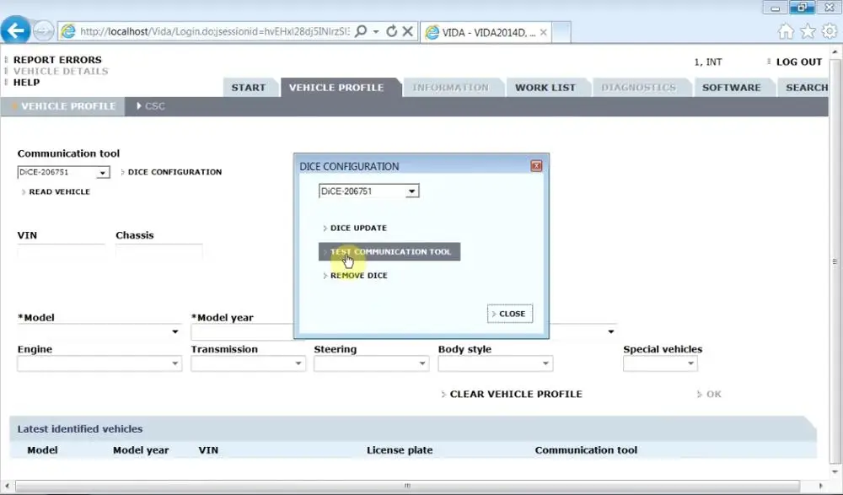This screenshot has width=843, height=495.
Task: Open Communication tool DiCE-206751 dropdown
Action: (63, 172)
